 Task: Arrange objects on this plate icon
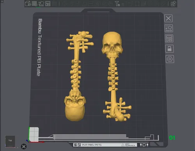pyautogui.click(x=169, y=38)
